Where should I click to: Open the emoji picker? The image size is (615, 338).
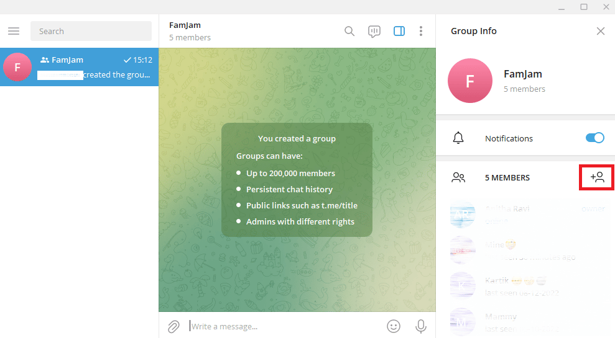pyautogui.click(x=394, y=326)
